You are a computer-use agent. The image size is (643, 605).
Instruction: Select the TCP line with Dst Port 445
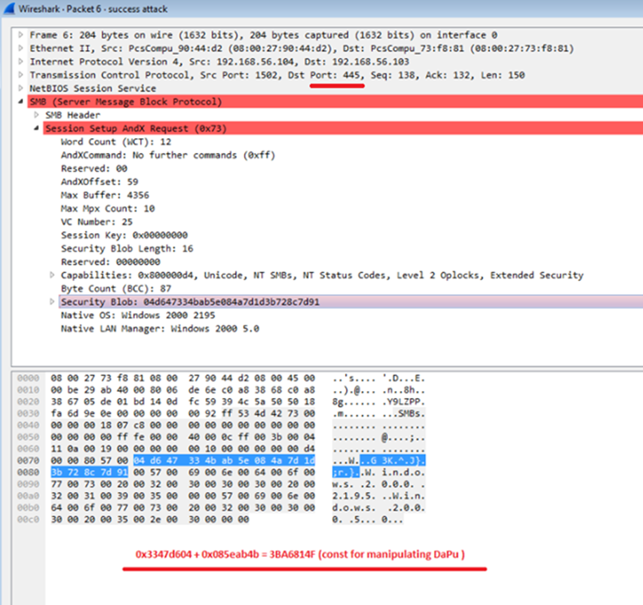coord(277,75)
